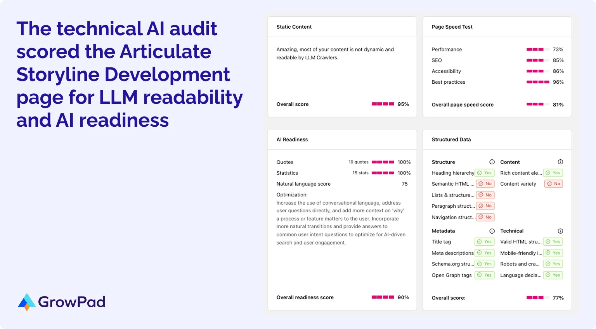596x329 pixels.
Task: Click the Static Content overall score bar
Action: pos(383,104)
